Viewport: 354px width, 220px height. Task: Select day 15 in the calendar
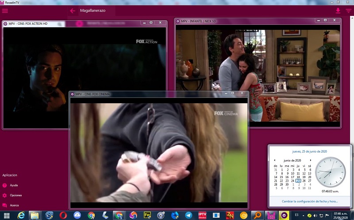(x=281, y=177)
